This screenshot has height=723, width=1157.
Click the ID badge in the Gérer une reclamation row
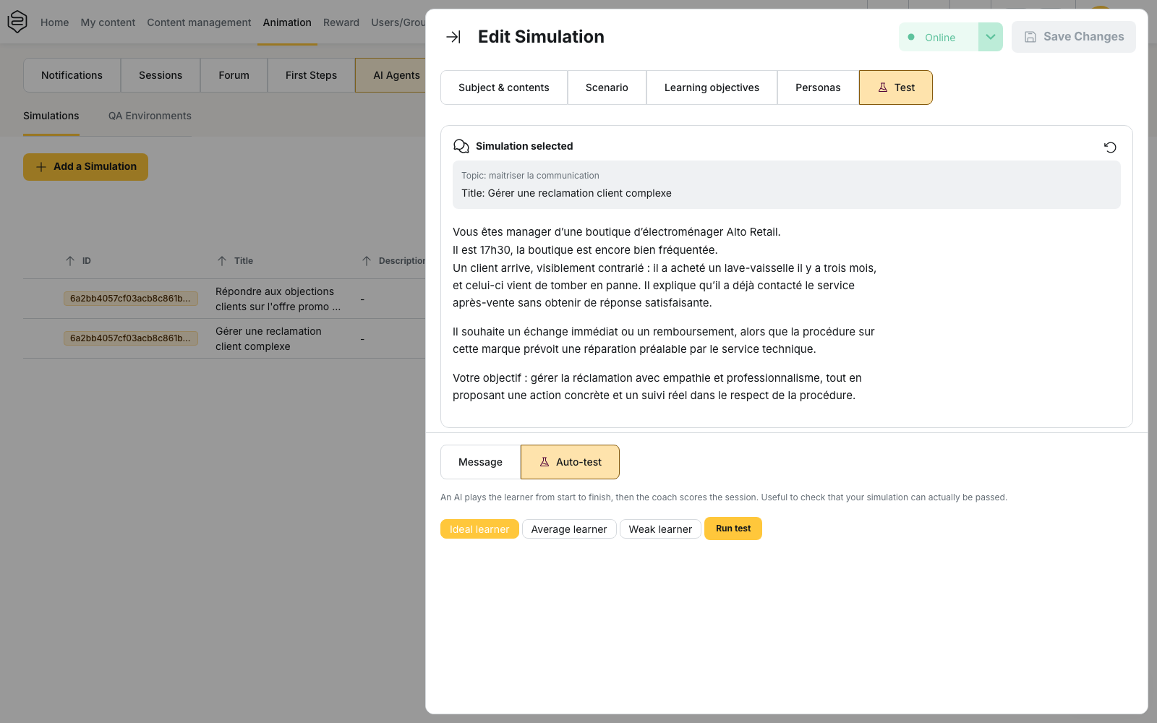pos(130,338)
